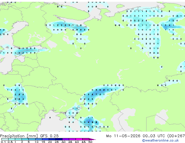Click the '00..03 UTC' time text

153,136
